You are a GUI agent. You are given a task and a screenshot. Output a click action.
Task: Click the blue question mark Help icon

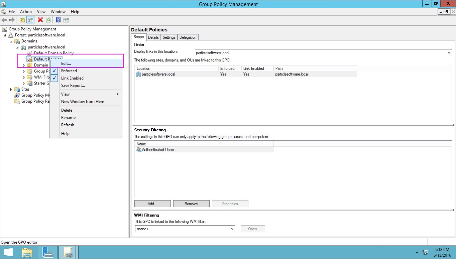58,20
